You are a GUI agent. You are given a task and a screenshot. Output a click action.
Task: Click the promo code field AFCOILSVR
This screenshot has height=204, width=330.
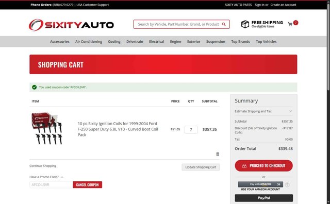pyautogui.click(x=51, y=184)
